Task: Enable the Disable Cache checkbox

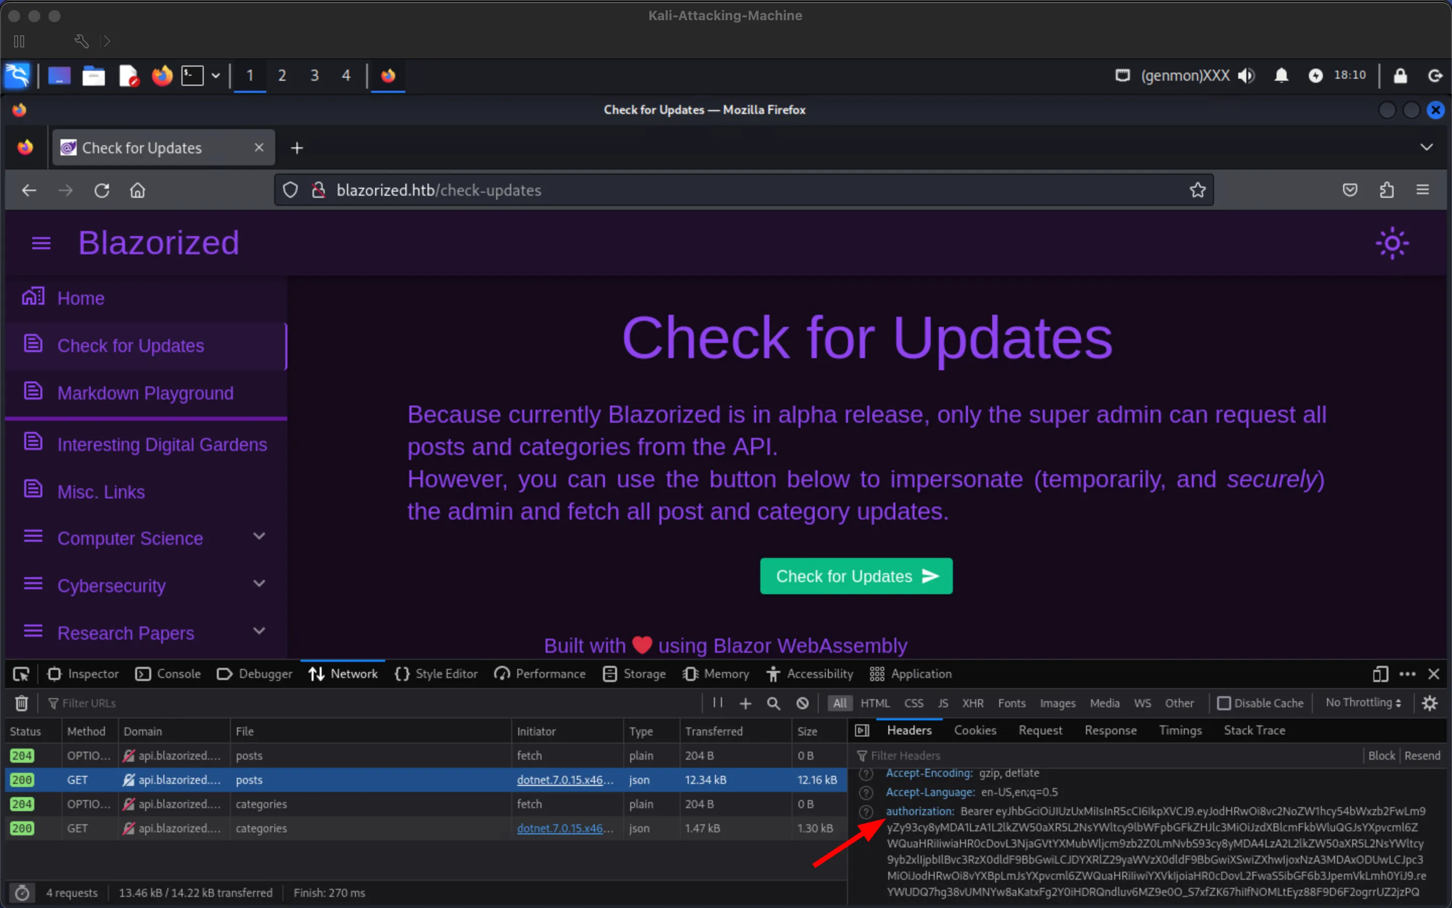Action: click(x=1224, y=703)
